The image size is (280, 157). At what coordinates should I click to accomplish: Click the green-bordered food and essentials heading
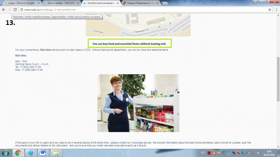pos(129,44)
